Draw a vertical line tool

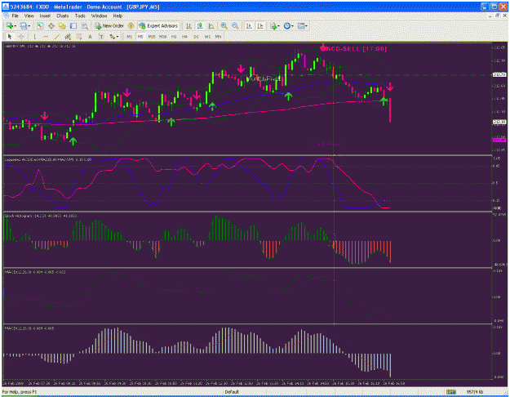coord(34,37)
